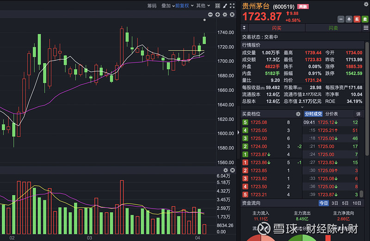Image resolution: width=370 pixels, height=241 pixels.
Task: Open the multi-chart grid layout icon
Action: pos(217,6)
